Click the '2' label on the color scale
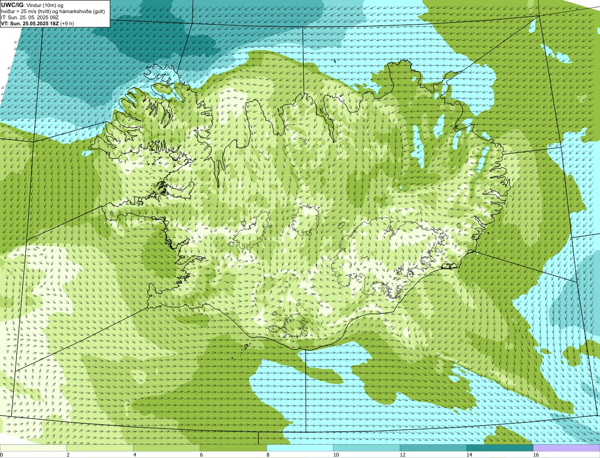 point(68,455)
